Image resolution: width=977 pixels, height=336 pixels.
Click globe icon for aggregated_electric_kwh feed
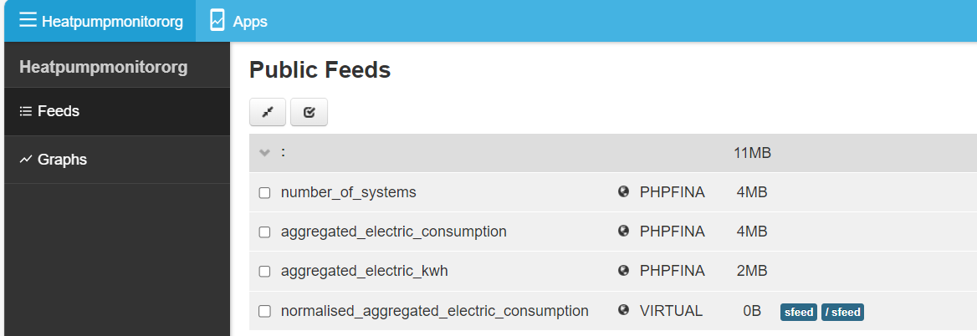click(623, 270)
